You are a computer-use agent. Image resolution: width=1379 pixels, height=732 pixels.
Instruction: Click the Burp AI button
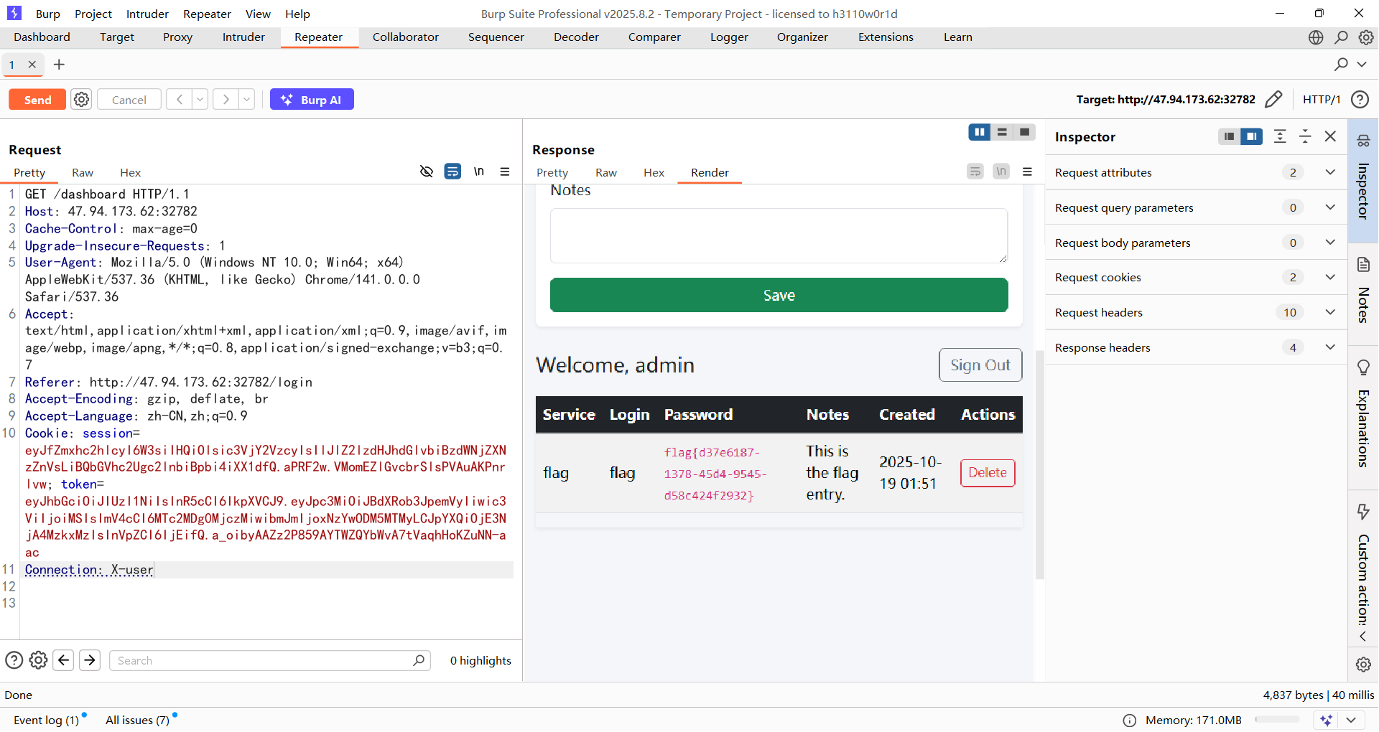tap(312, 100)
